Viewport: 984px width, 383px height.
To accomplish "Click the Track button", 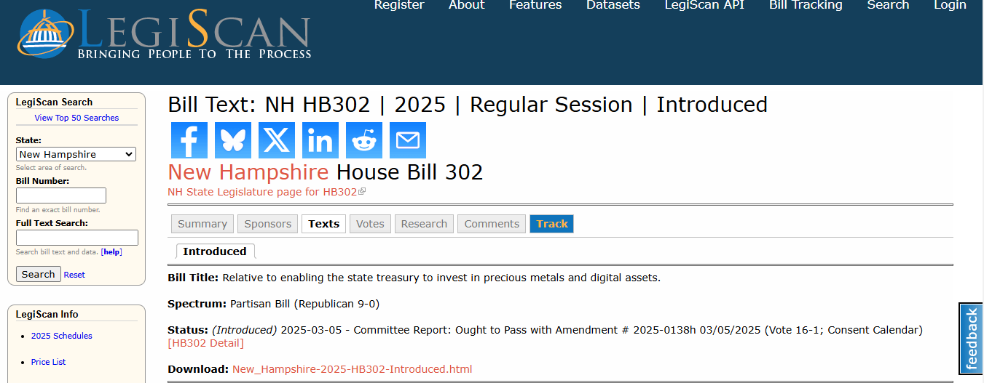I will click(552, 224).
